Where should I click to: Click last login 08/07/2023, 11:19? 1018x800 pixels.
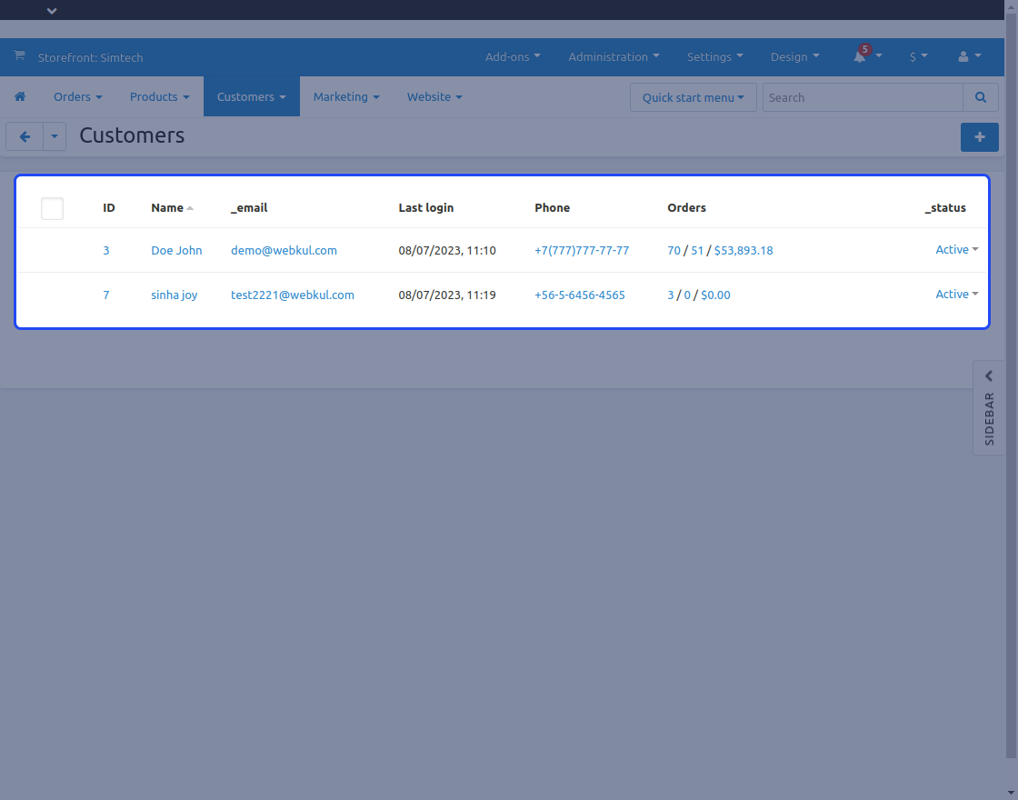click(447, 295)
